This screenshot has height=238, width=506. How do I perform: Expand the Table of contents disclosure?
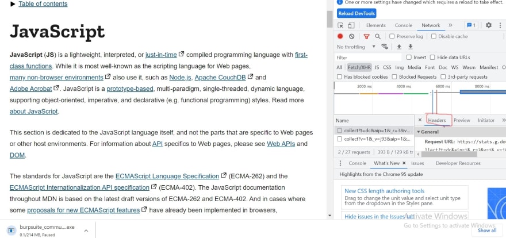pos(39,4)
